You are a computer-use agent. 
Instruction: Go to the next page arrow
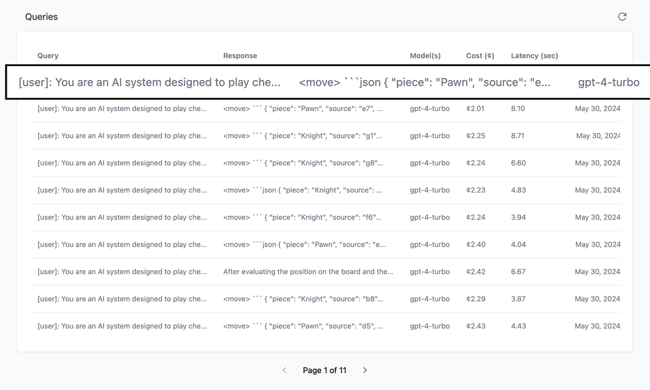pyautogui.click(x=365, y=370)
